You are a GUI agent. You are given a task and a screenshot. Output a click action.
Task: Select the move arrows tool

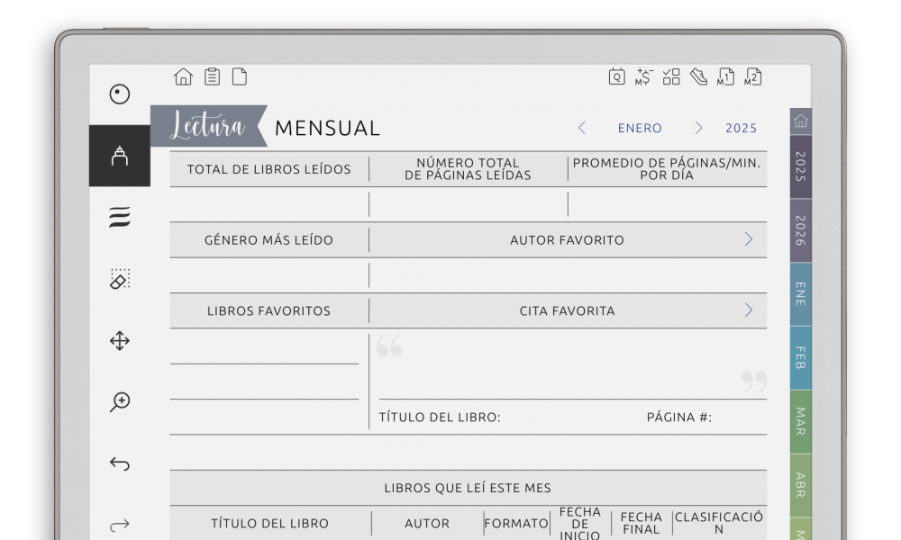click(x=120, y=341)
